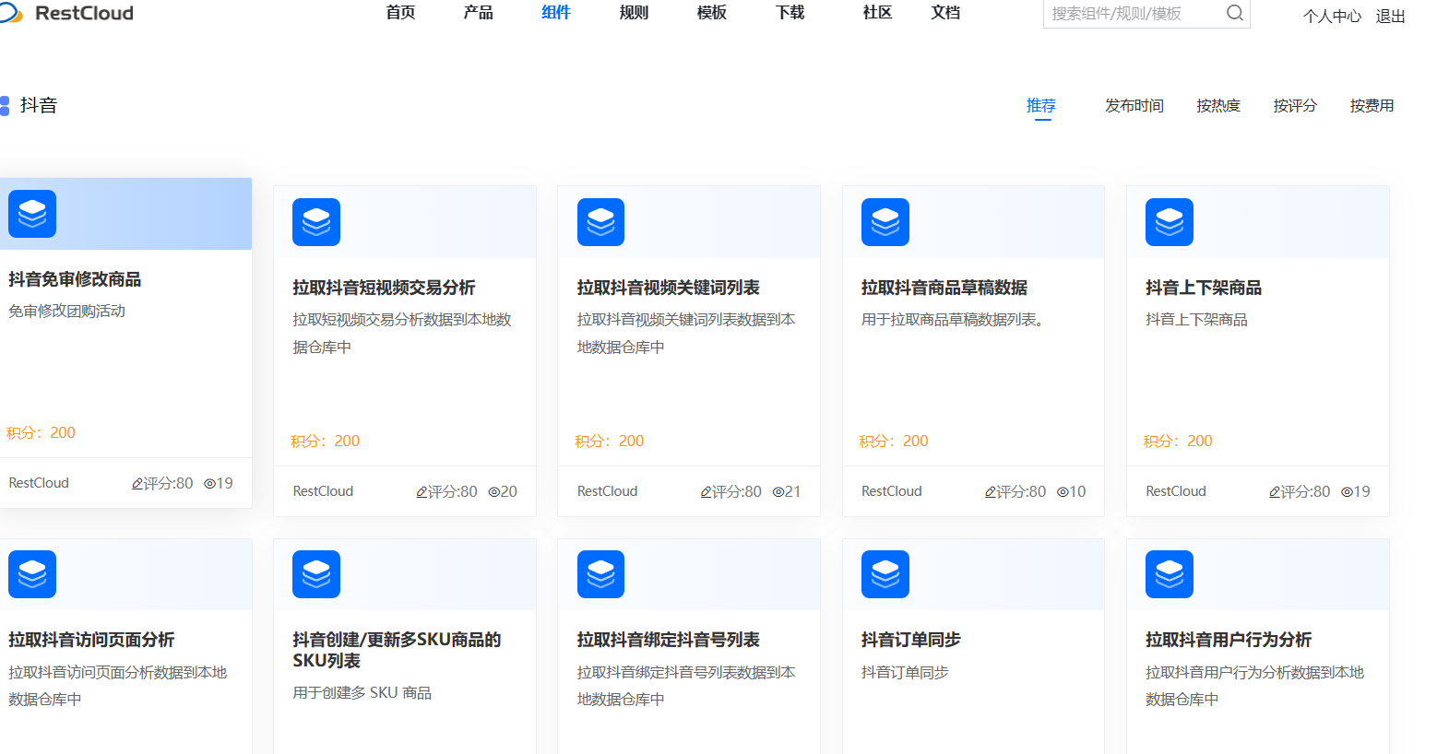Sort by 按费用

click(x=1372, y=105)
